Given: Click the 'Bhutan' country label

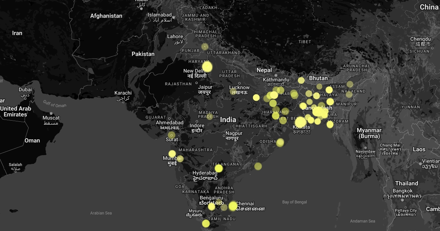Looking at the screenshot, I should coord(318,78).
